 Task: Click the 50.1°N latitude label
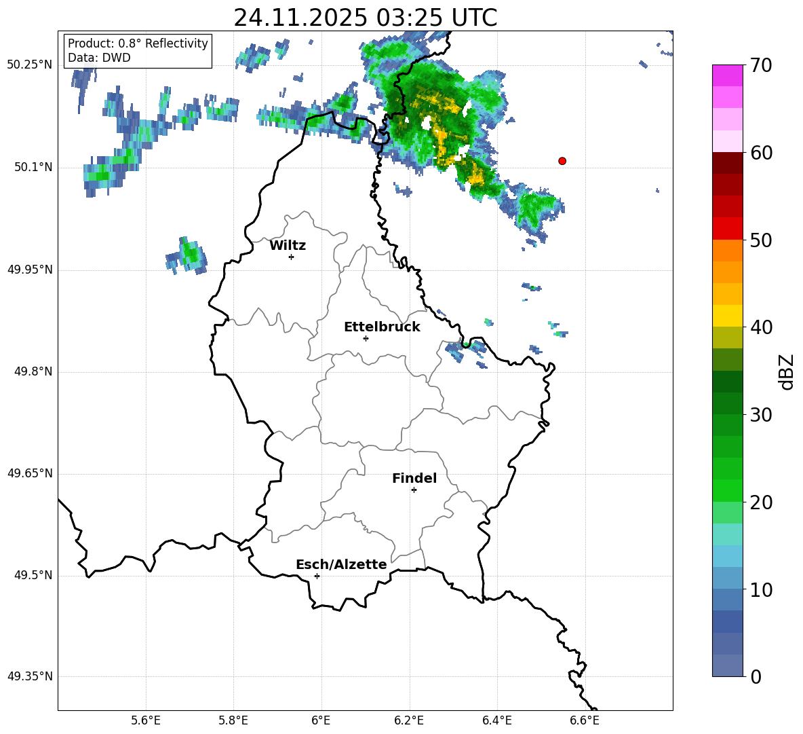pos(33,167)
